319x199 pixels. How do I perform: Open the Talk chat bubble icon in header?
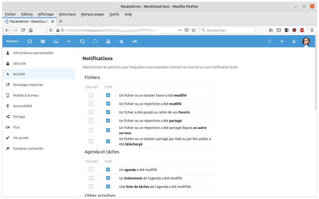(x=82, y=41)
